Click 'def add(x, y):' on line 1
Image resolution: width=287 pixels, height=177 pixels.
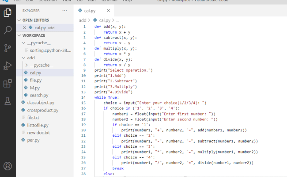coord(110,27)
